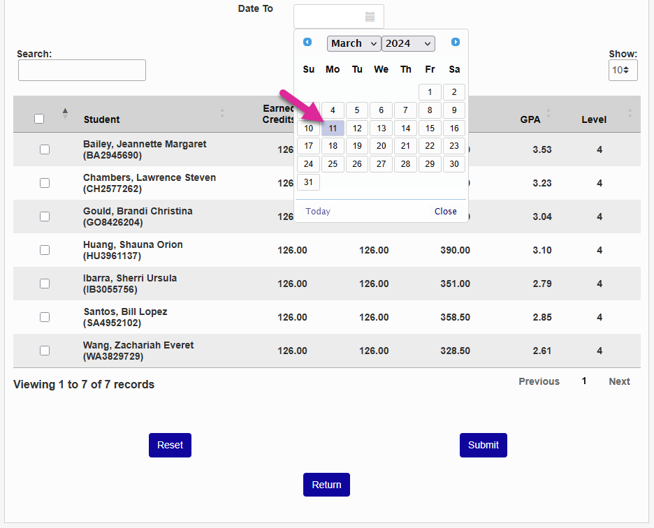Sort by the Level column arrows
This screenshot has height=528, width=654.
pos(630,113)
